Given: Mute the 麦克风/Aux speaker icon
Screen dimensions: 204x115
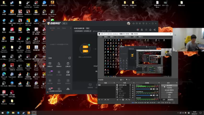Looking at the screenshot, I should click(154, 89).
